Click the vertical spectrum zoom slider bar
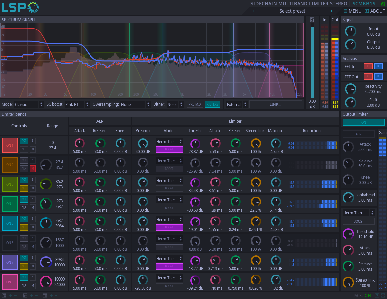The image size is (387, 299). coord(312,61)
